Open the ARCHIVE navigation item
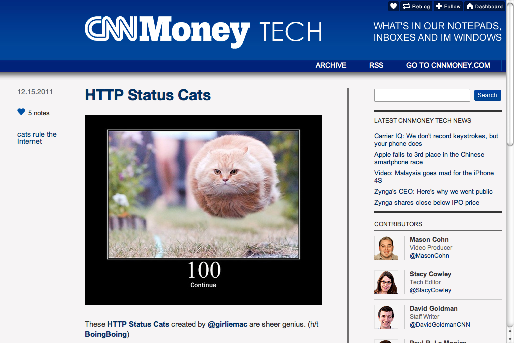This screenshot has width=514, height=343. 331,65
